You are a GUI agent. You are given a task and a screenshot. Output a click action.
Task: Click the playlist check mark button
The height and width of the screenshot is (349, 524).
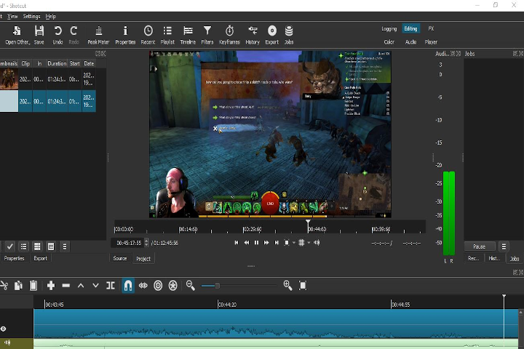pos(10,246)
